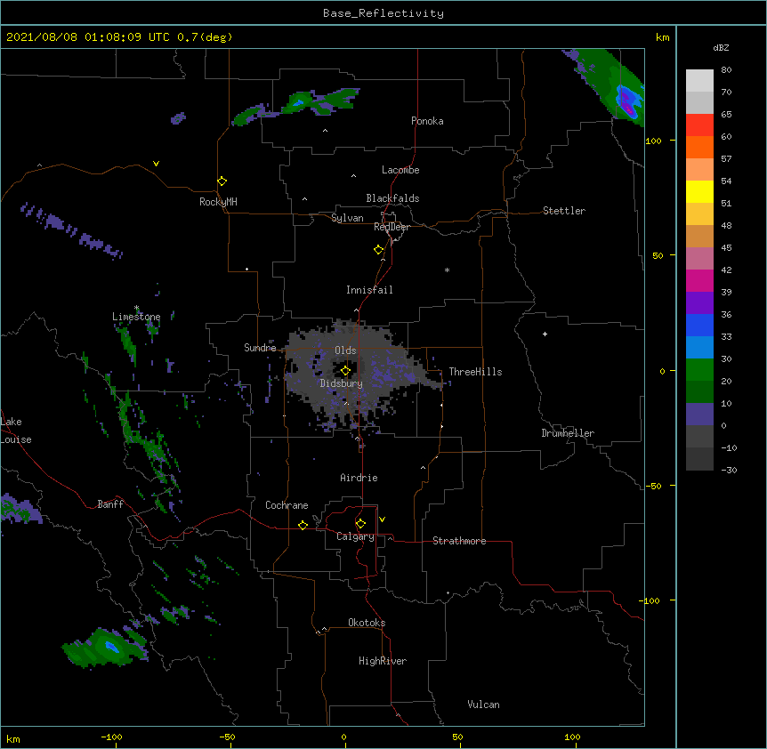Click the Cochrane city label
This screenshot has height=749, width=767.
287,505
